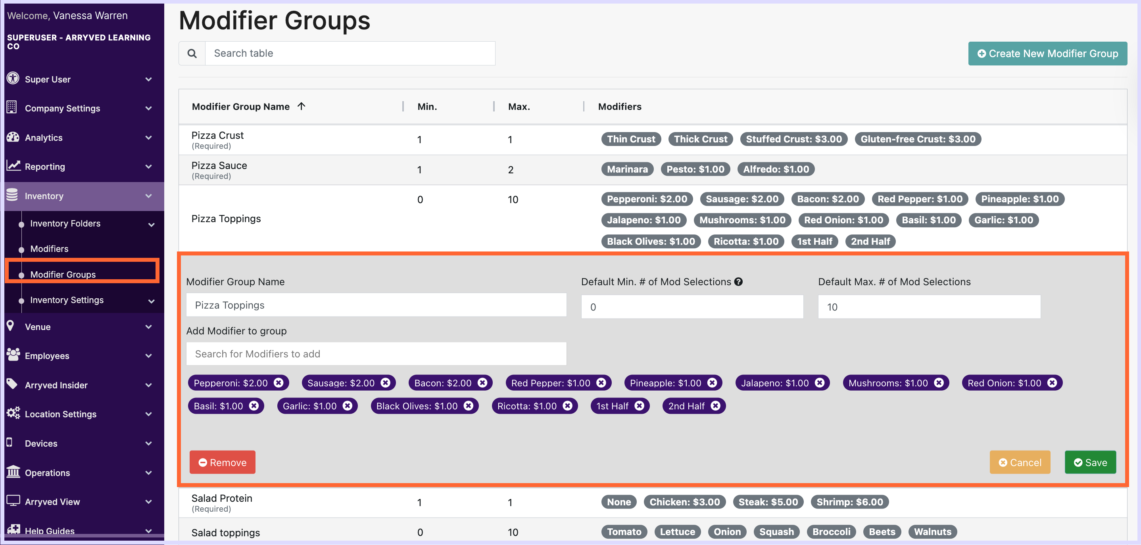The width and height of the screenshot is (1141, 545).
Task: Open the Modifiers menu item
Action: (49, 249)
